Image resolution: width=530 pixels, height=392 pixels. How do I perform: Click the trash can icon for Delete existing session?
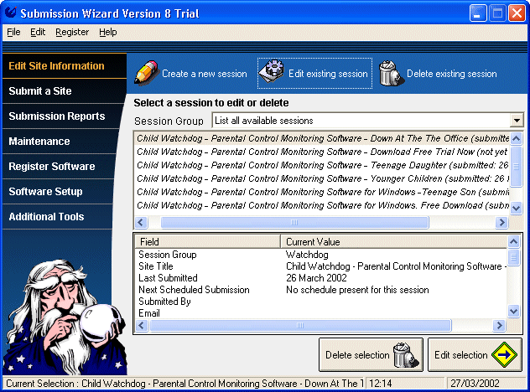[391, 73]
